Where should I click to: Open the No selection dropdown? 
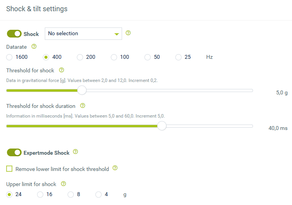pyautogui.click(x=83, y=34)
